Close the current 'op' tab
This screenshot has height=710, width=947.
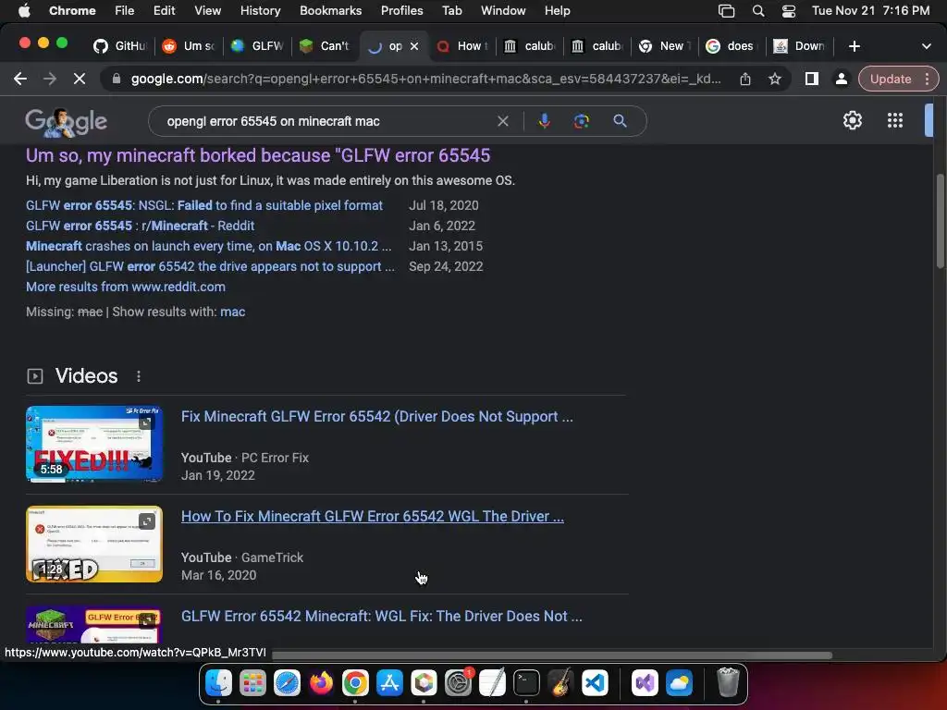point(414,46)
